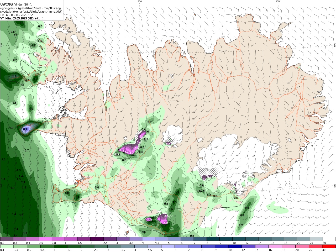This screenshot has height=252, width=336.
Task: Select the dark navy blue swatch in lower legend row
Action: click(x=235, y=246)
